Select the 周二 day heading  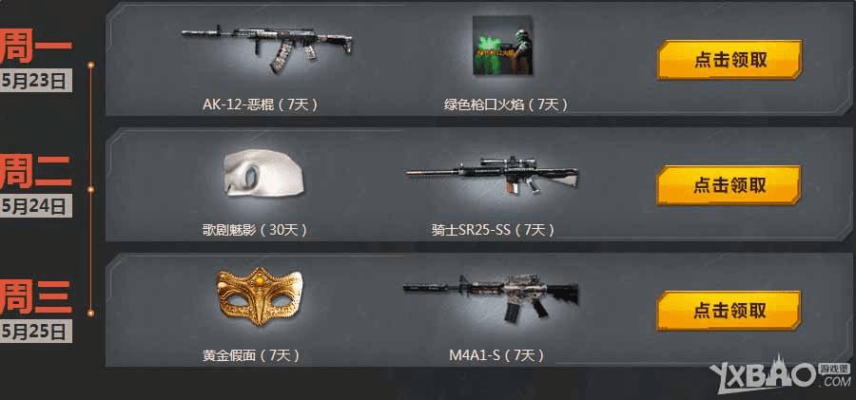coord(35,171)
